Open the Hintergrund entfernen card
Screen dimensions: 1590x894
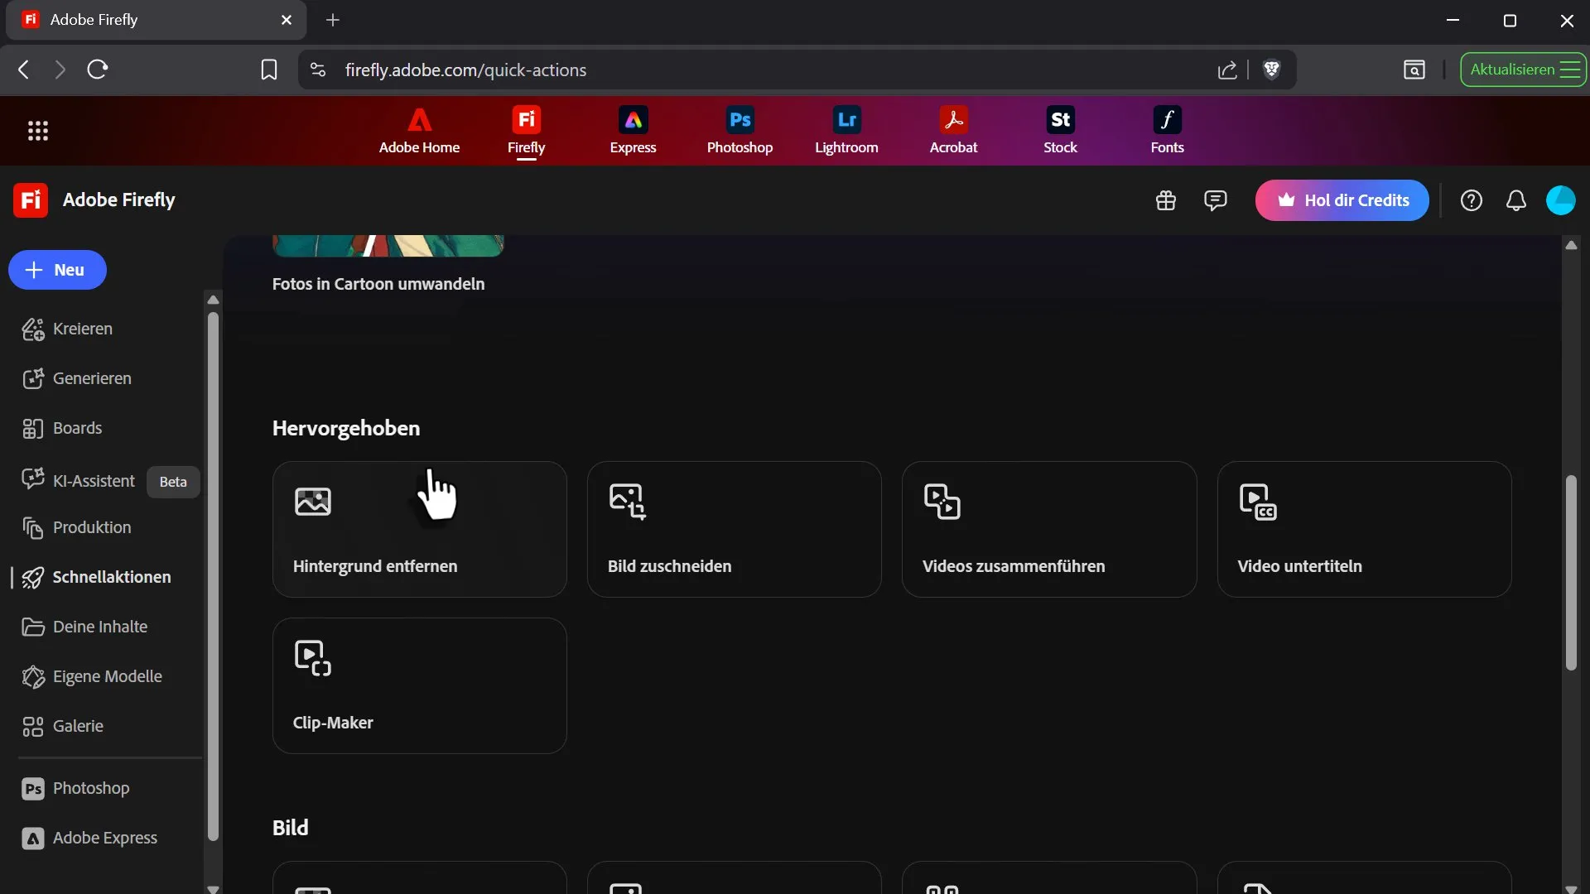pyautogui.click(x=420, y=530)
